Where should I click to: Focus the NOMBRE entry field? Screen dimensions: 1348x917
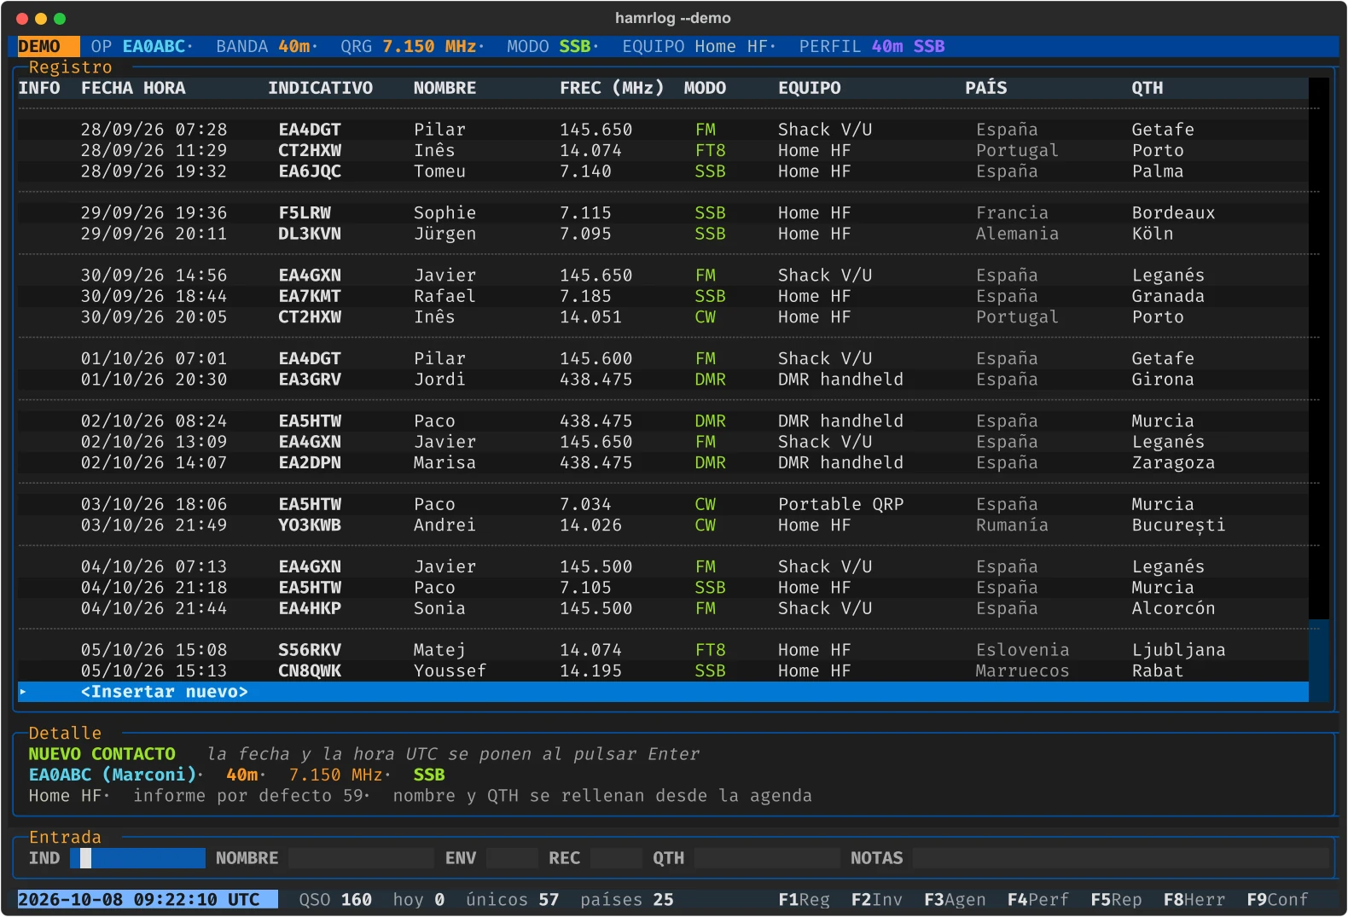361,858
